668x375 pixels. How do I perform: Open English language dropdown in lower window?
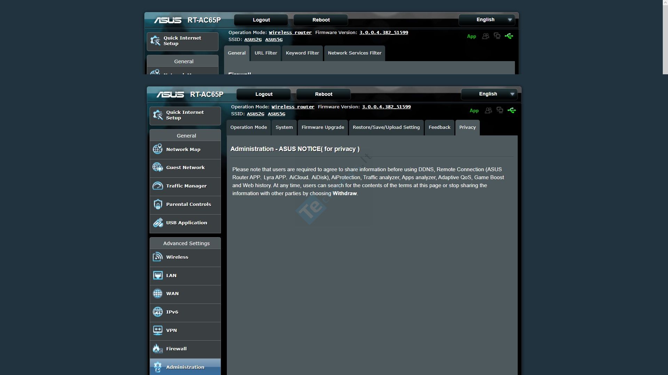(489, 94)
